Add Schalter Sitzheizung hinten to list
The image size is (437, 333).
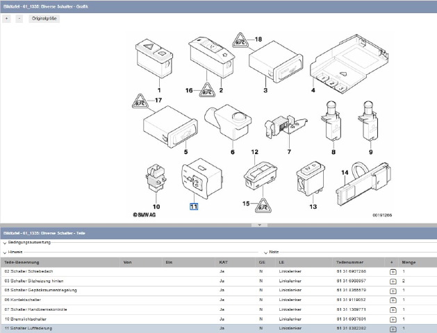(x=393, y=282)
